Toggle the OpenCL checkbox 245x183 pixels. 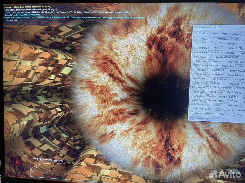coord(207,109)
